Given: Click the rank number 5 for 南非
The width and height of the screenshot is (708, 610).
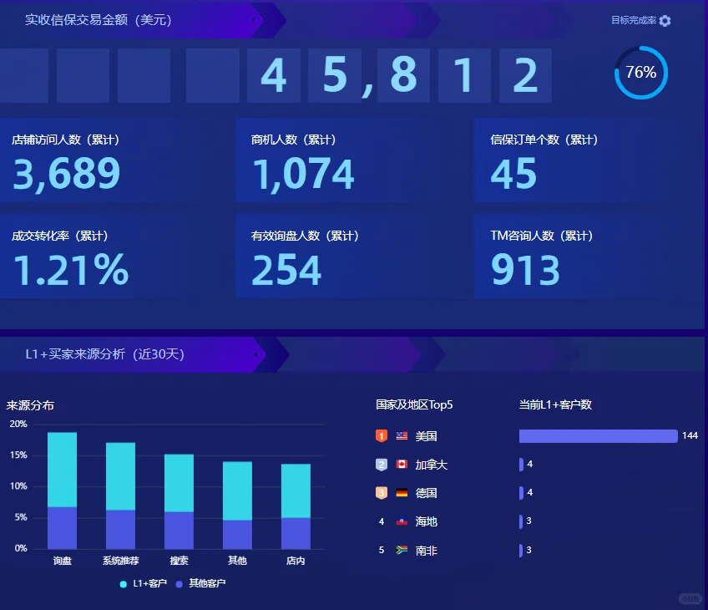Looking at the screenshot, I should 382,550.
